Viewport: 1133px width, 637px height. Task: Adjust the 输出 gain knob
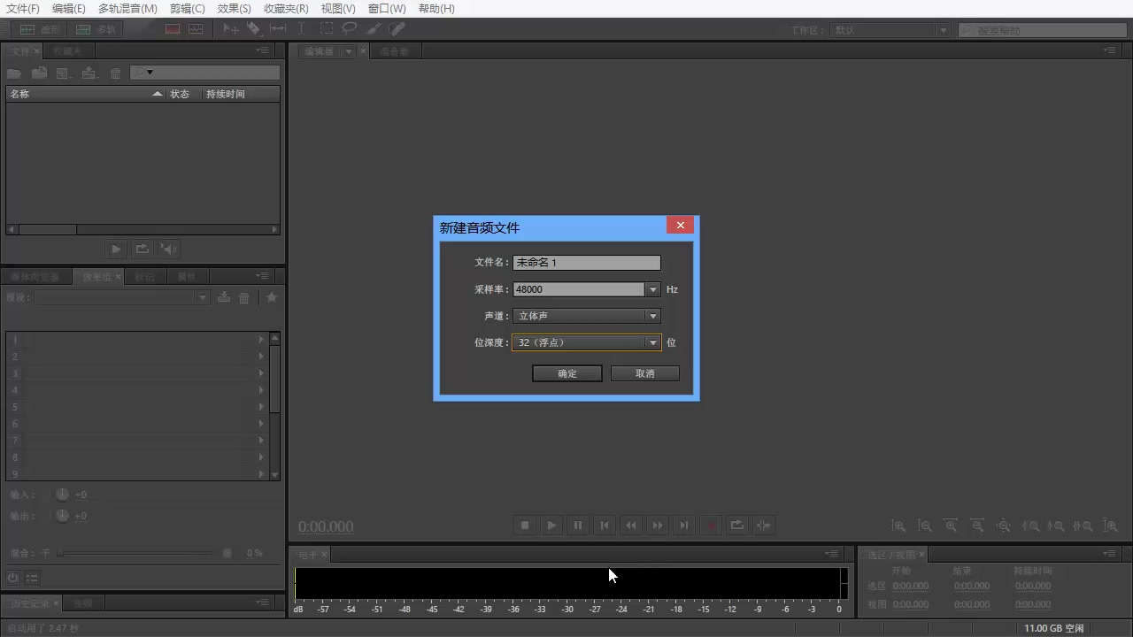[62, 515]
